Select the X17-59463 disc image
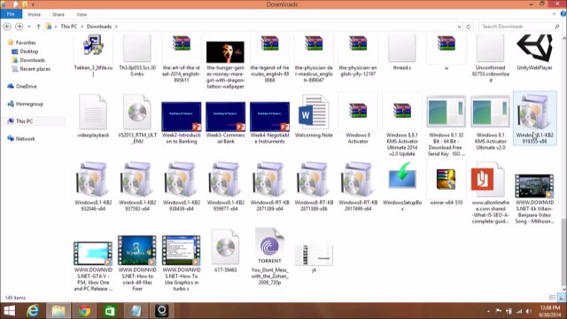 tap(225, 251)
